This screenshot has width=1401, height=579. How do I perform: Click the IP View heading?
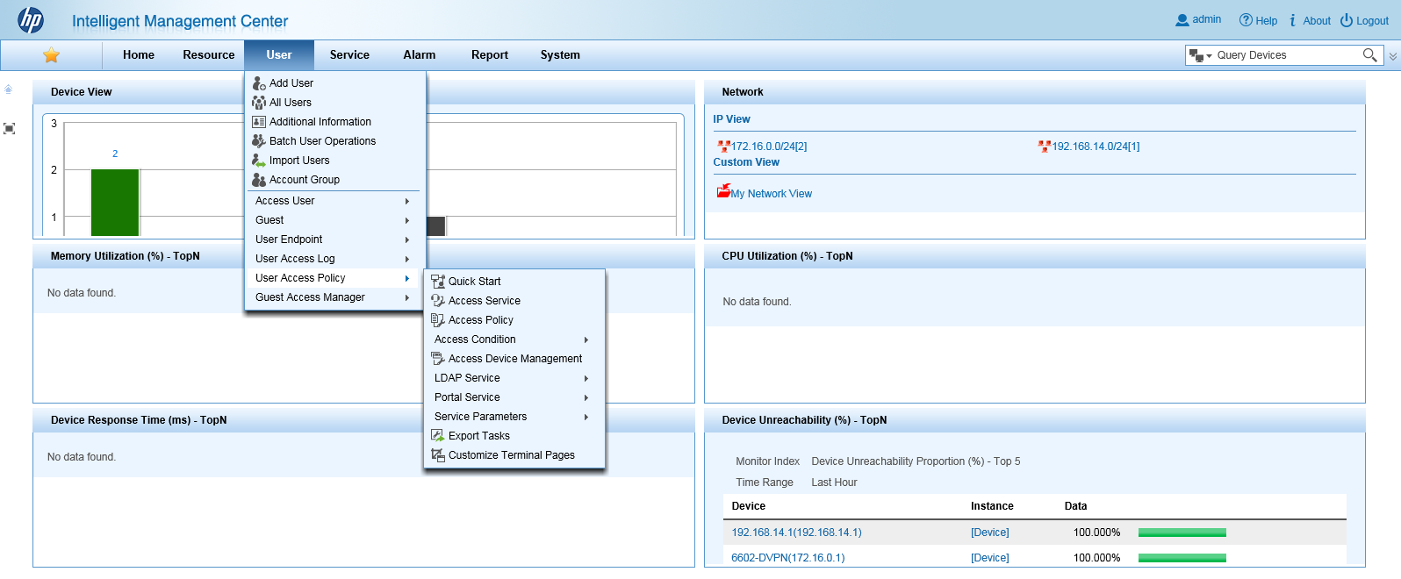(x=731, y=119)
